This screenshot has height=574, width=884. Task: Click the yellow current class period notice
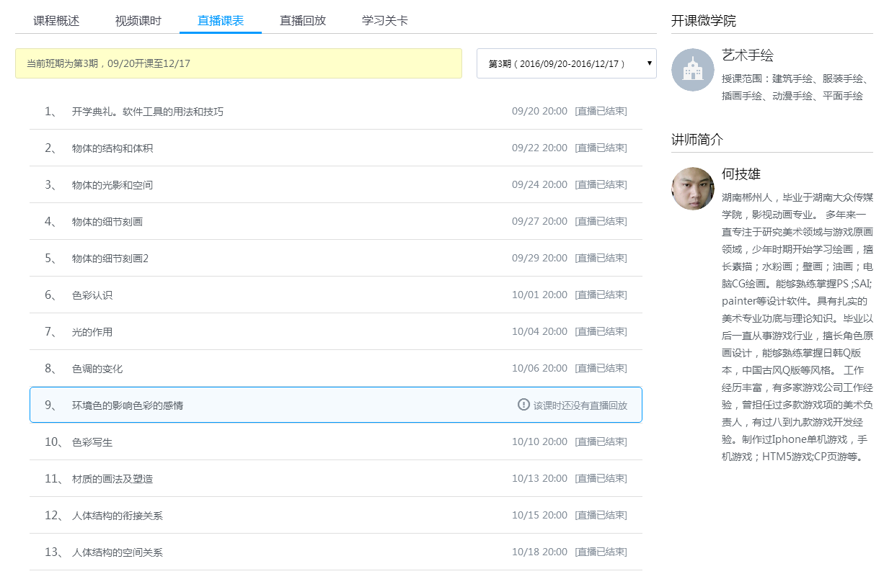(238, 63)
